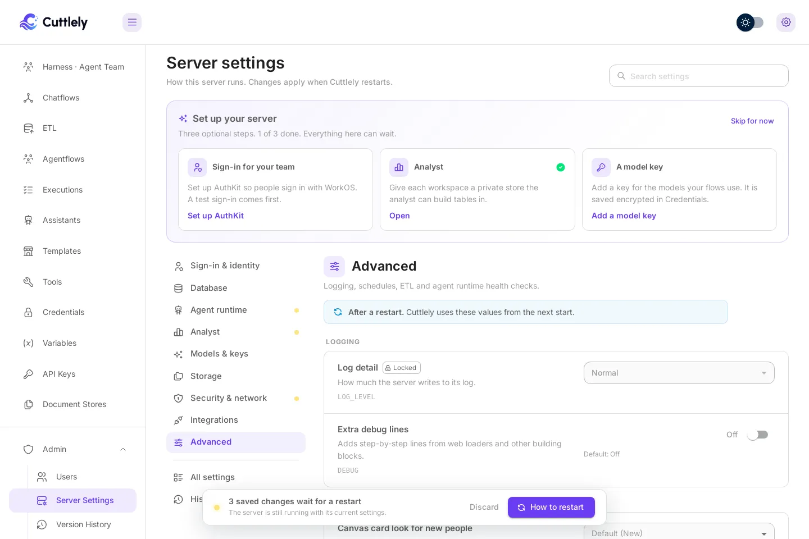Click the API Keys key icon in the sidebar
This screenshot has height=539, width=809.
28,374
